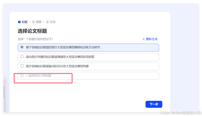Choose the 多任务大型语言模型构建 option row
This screenshot has height=116, width=202.
pos(88,66)
